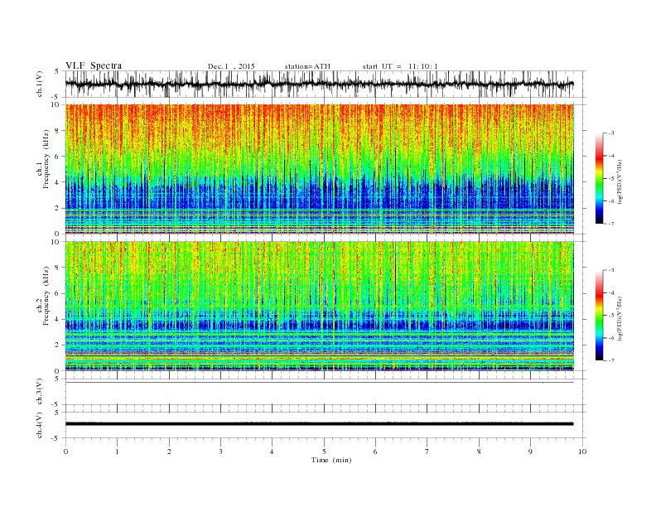The height and width of the screenshot is (507, 656).
Task: Click the "VLF Spectra" title text
Action: pos(94,65)
